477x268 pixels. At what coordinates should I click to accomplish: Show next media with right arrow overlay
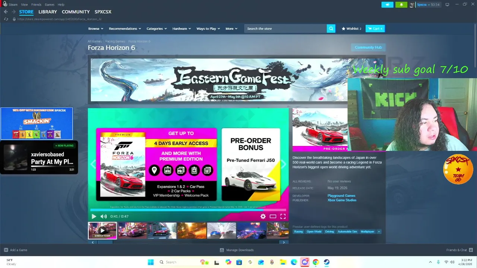284,164
